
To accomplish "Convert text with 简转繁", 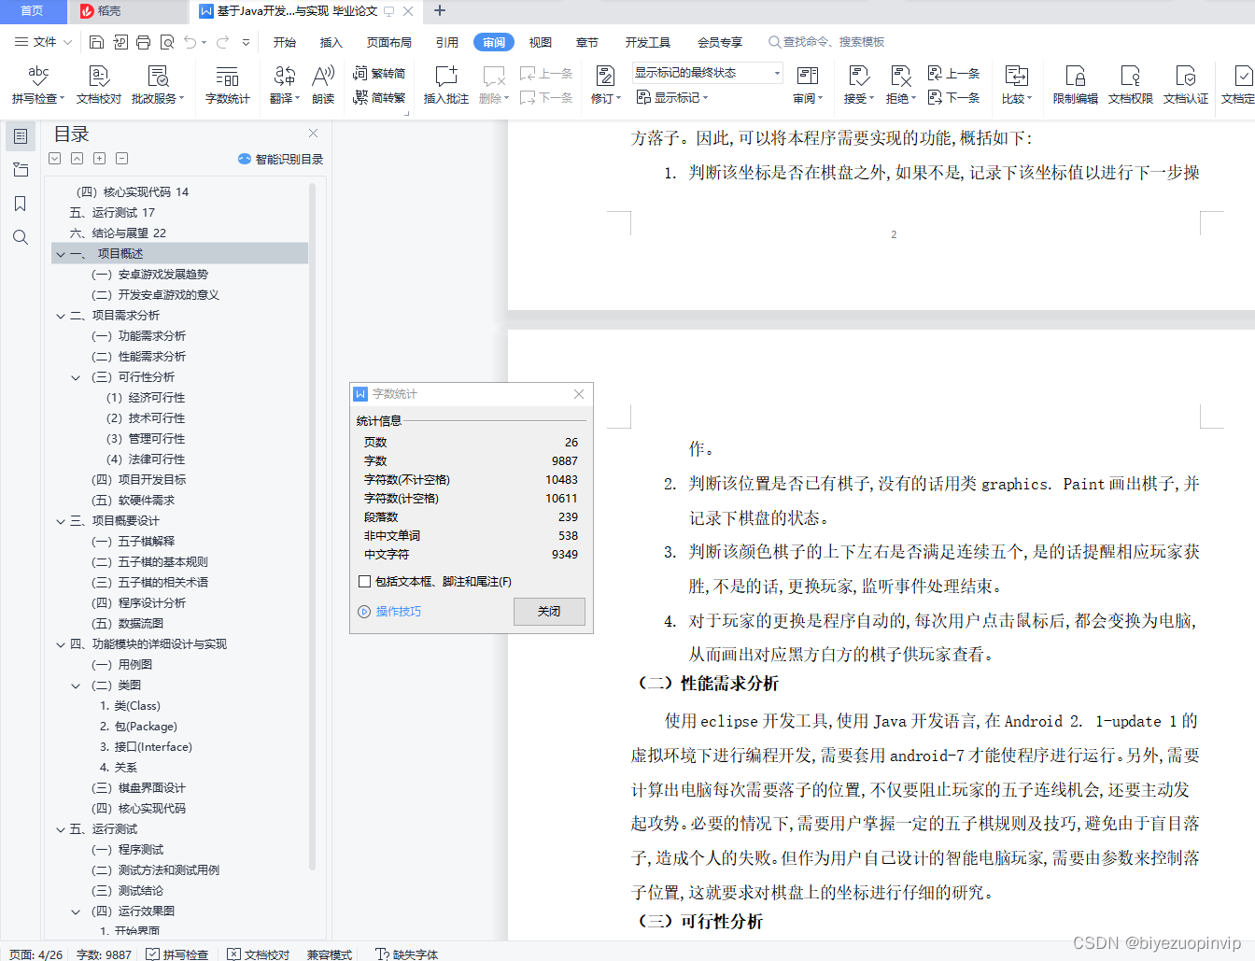I will coord(379,97).
